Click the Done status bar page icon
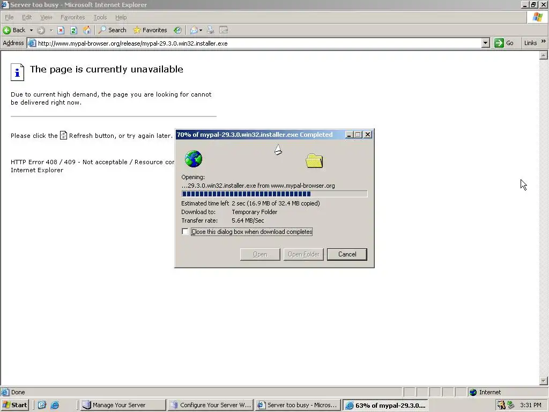The width and height of the screenshot is (549, 412). click(x=5, y=392)
